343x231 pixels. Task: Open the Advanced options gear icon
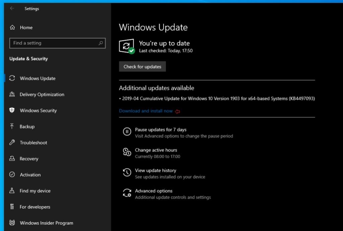click(x=127, y=193)
